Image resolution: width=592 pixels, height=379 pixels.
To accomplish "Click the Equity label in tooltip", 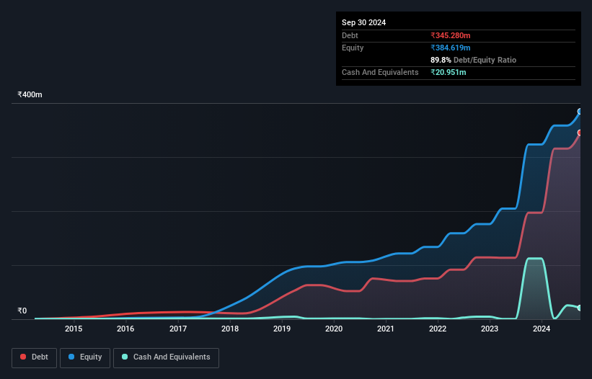I will pos(353,48).
